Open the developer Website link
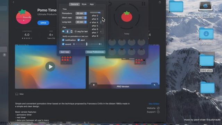 pos(151,108)
